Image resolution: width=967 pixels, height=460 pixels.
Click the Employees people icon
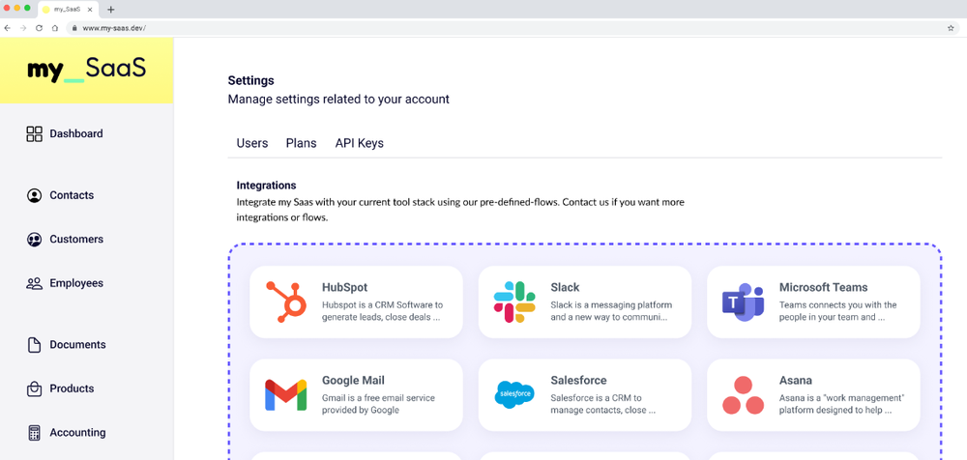point(34,284)
